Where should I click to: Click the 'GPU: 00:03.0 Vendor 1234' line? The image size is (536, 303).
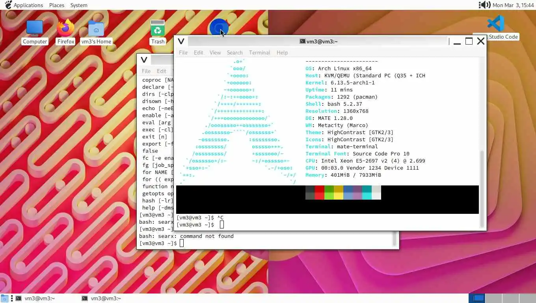point(362,168)
